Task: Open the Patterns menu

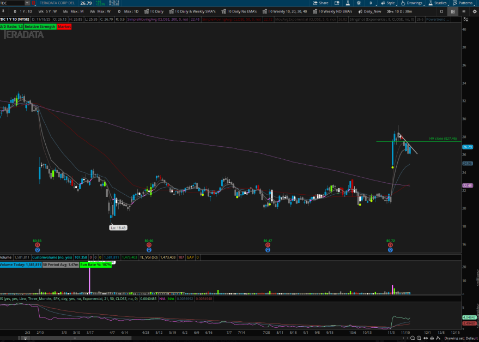Action: pyautogui.click(x=463, y=3)
